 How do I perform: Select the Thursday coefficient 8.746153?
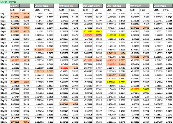(111, 53)
